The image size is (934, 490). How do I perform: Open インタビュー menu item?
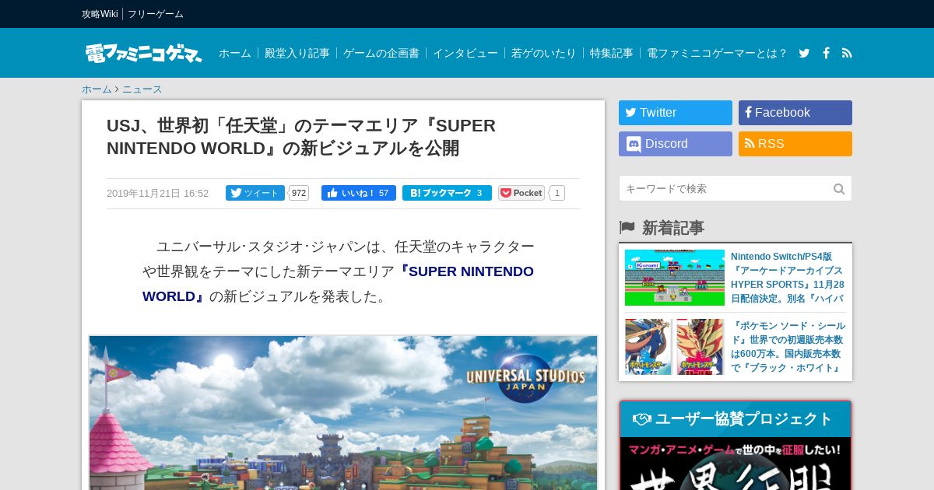click(465, 53)
